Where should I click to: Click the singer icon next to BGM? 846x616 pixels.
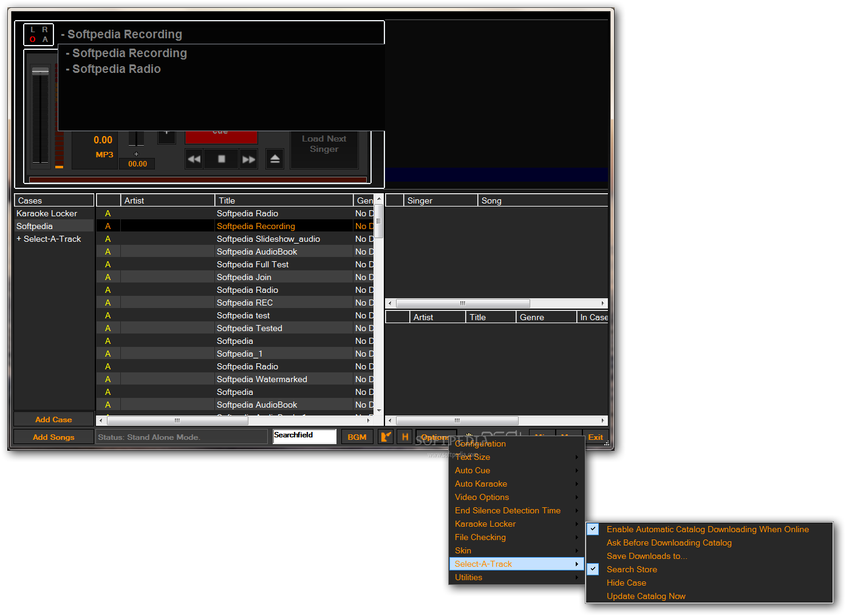(x=386, y=437)
